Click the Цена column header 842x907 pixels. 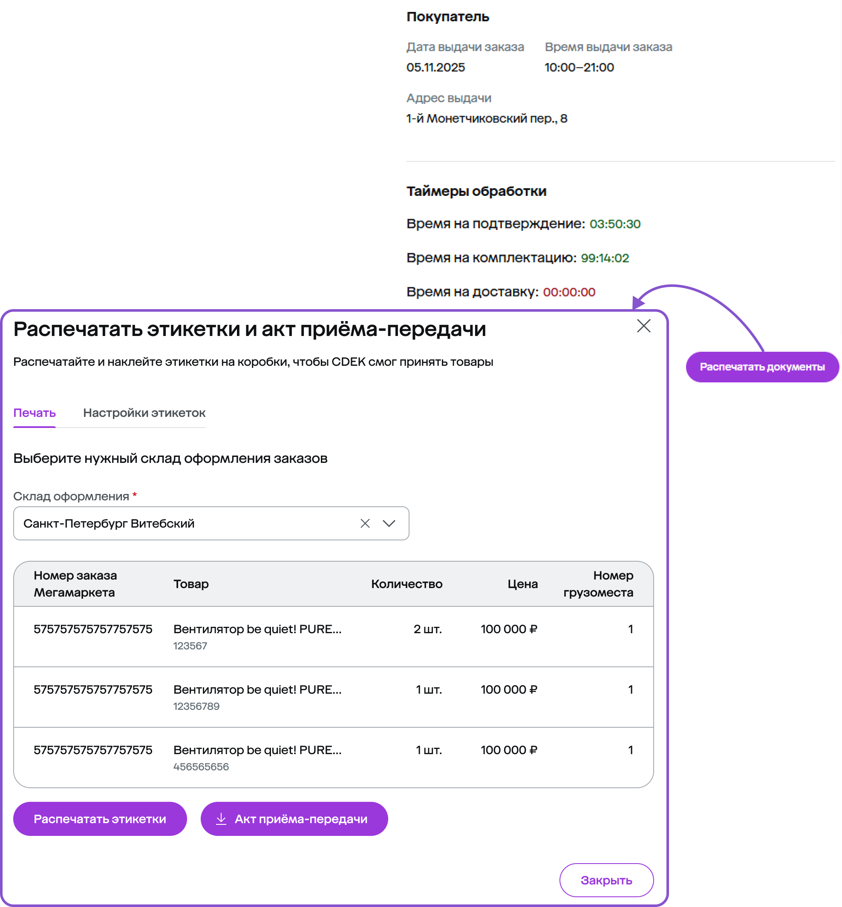pyautogui.click(x=522, y=584)
